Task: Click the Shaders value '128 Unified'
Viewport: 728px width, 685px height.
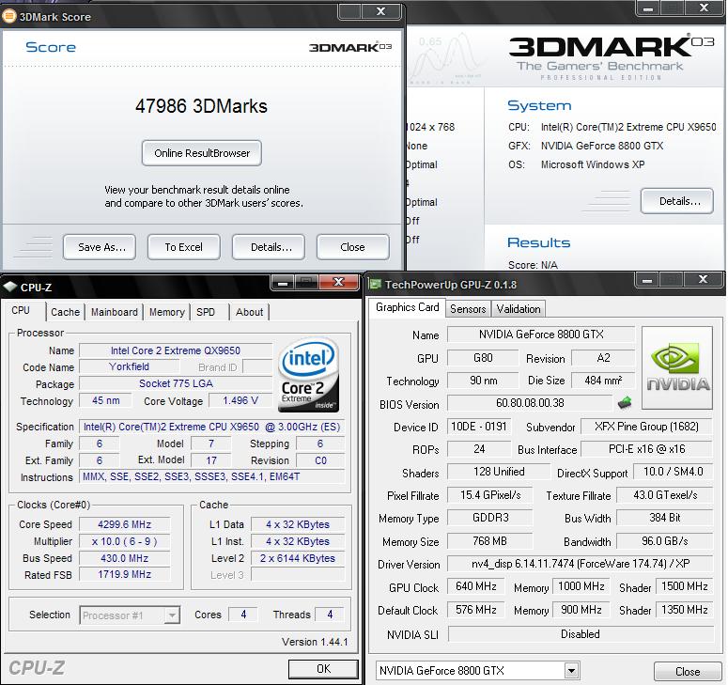Action: pos(499,472)
